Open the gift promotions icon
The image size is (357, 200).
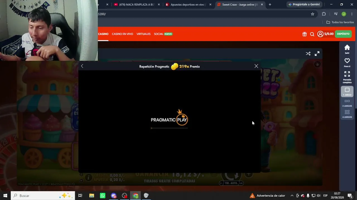click(x=304, y=34)
